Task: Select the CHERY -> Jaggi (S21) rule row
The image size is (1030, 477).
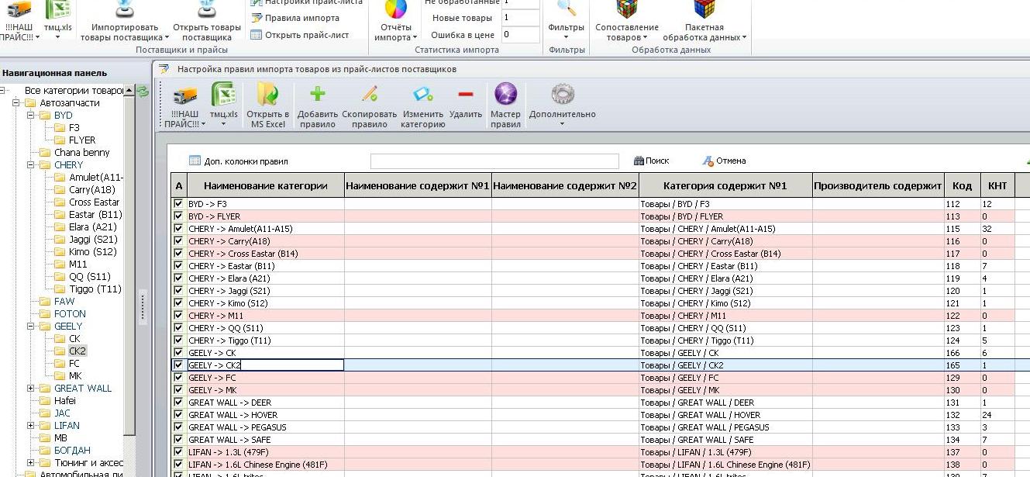Action: (x=593, y=291)
